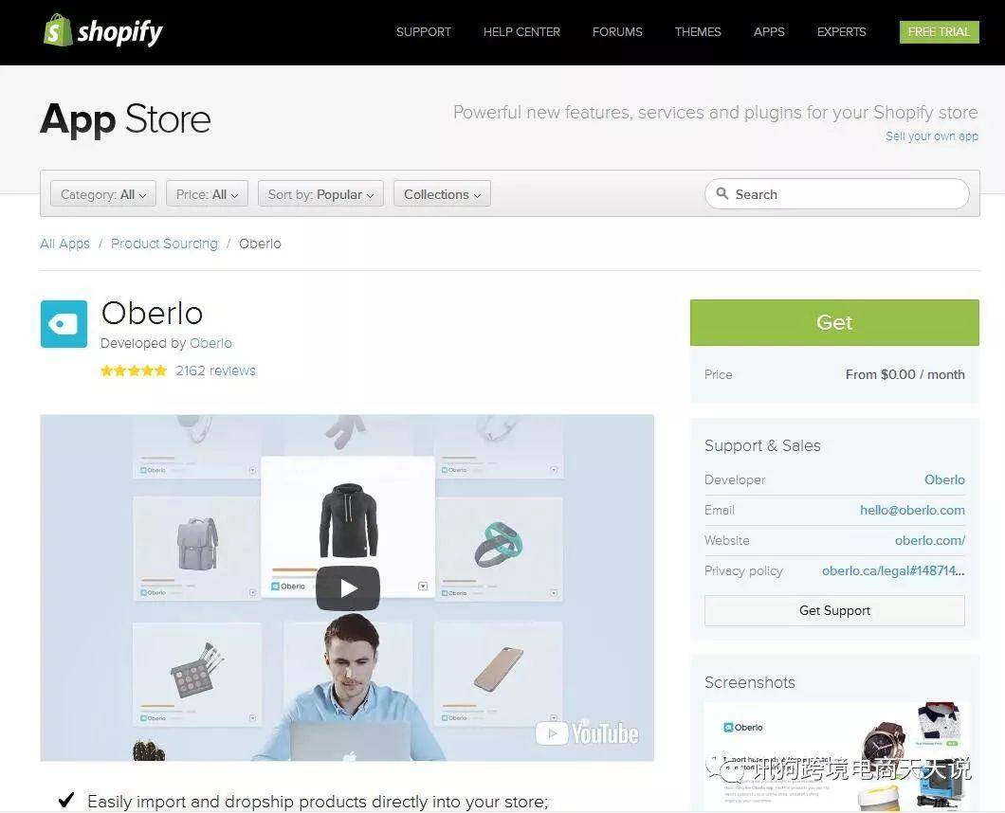Screen dimensions: 1005x813
Task: Click the green Get button
Action: point(834,322)
